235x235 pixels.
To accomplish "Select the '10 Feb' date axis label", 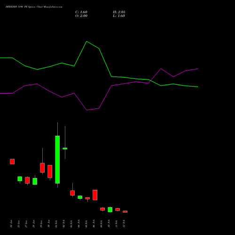I will [x=109, y=224].
